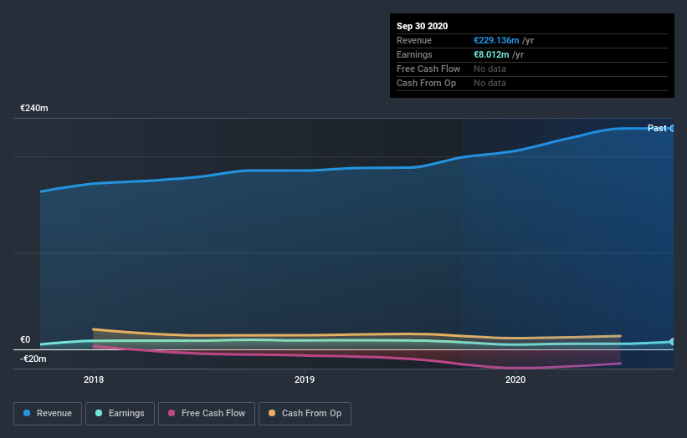Viewport: 687px width, 438px height.
Task: Click the Earnings row label in tooltip
Action: click(414, 54)
